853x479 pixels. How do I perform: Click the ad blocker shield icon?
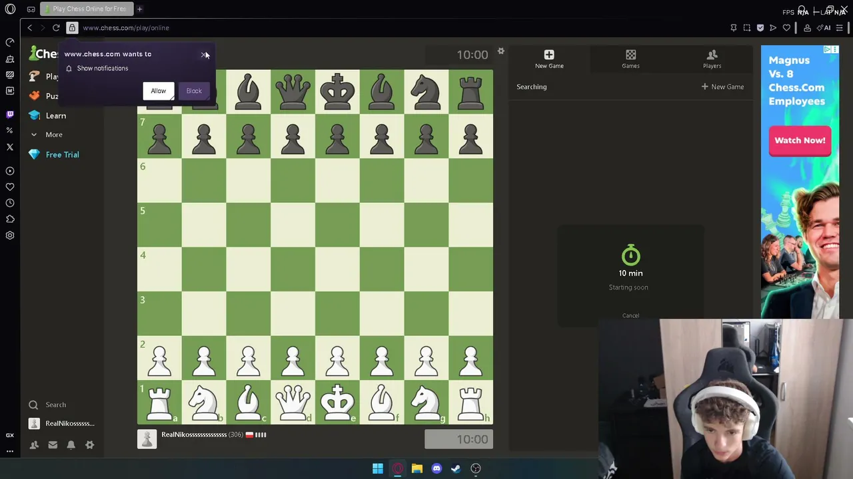(760, 28)
